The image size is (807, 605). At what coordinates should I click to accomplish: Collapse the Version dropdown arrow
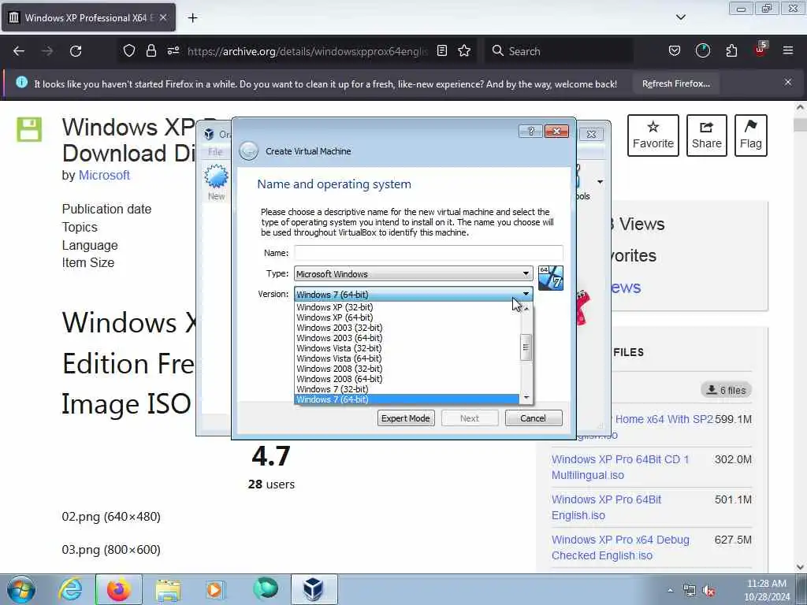pyautogui.click(x=526, y=295)
